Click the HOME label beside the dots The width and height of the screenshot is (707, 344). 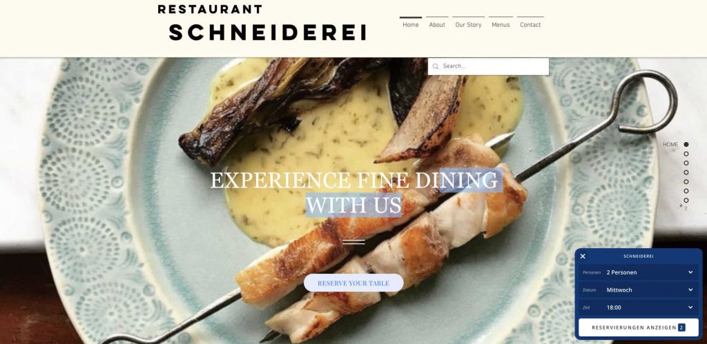[x=670, y=145]
